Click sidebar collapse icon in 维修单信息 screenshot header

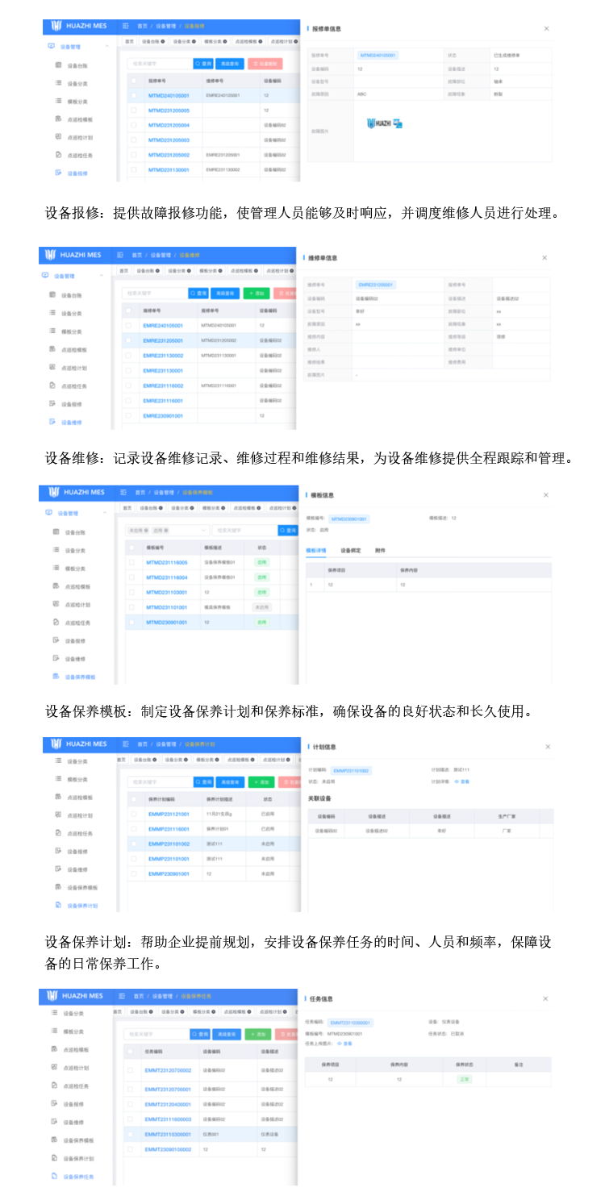pyautogui.click(x=121, y=255)
